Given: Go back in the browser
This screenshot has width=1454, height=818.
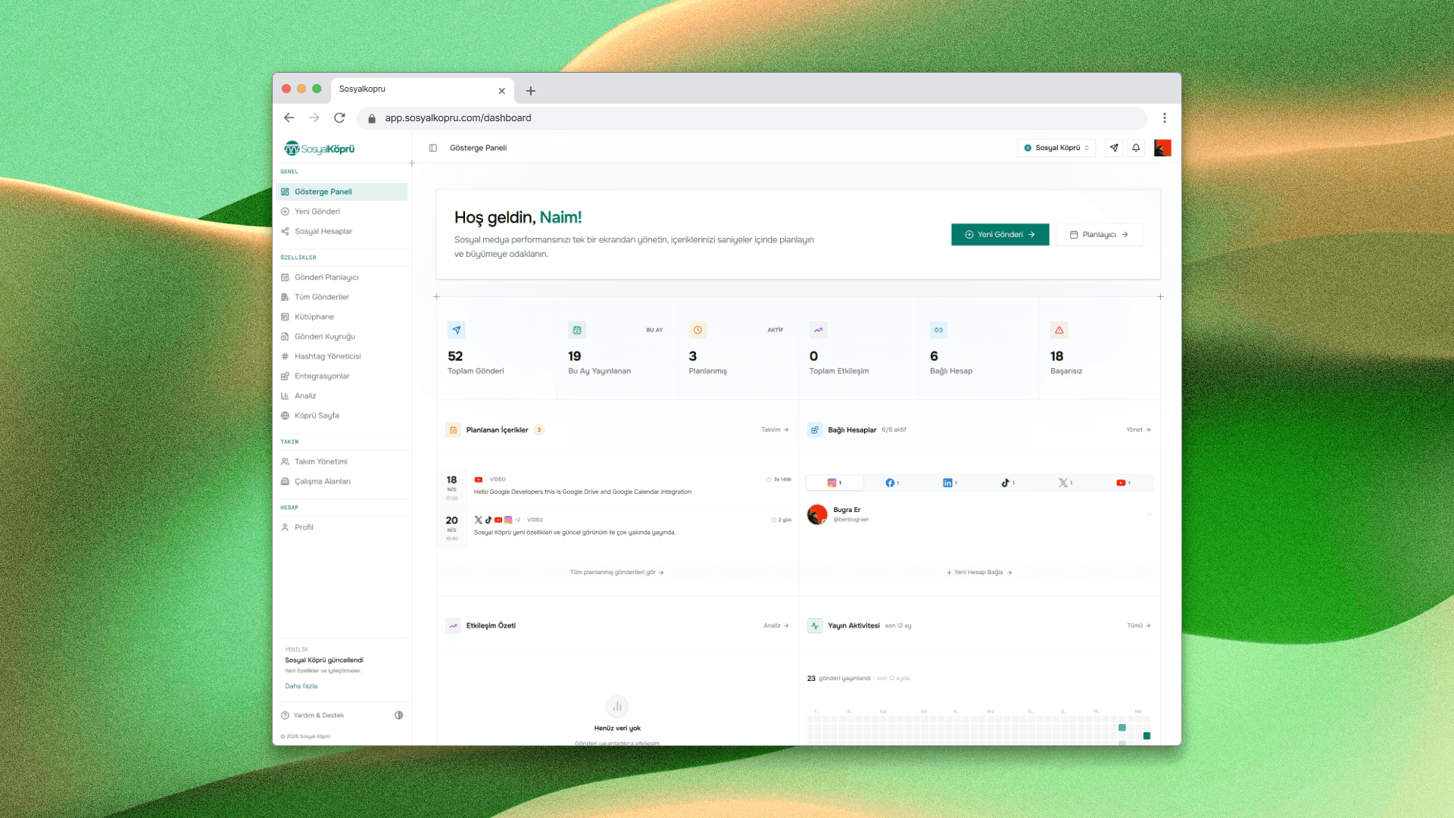Looking at the screenshot, I should pyautogui.click(x=289, y=118).
